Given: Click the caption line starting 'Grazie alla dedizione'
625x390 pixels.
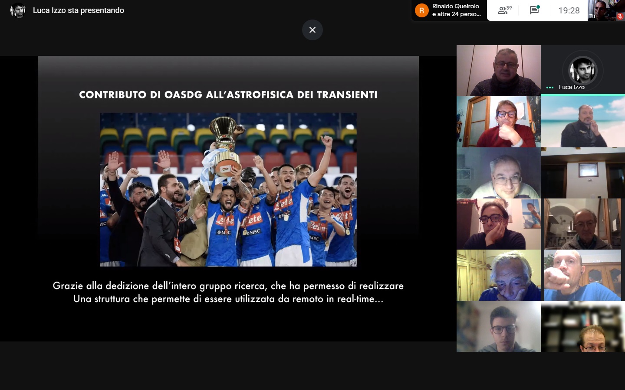Looking at the screenshot, I should coord(228,286).
